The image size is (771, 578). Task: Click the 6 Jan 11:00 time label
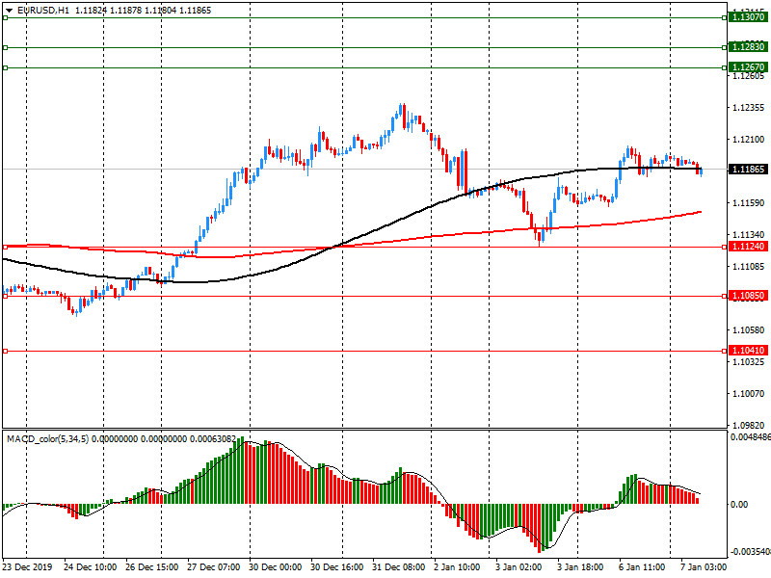click(x=642, y=566)
